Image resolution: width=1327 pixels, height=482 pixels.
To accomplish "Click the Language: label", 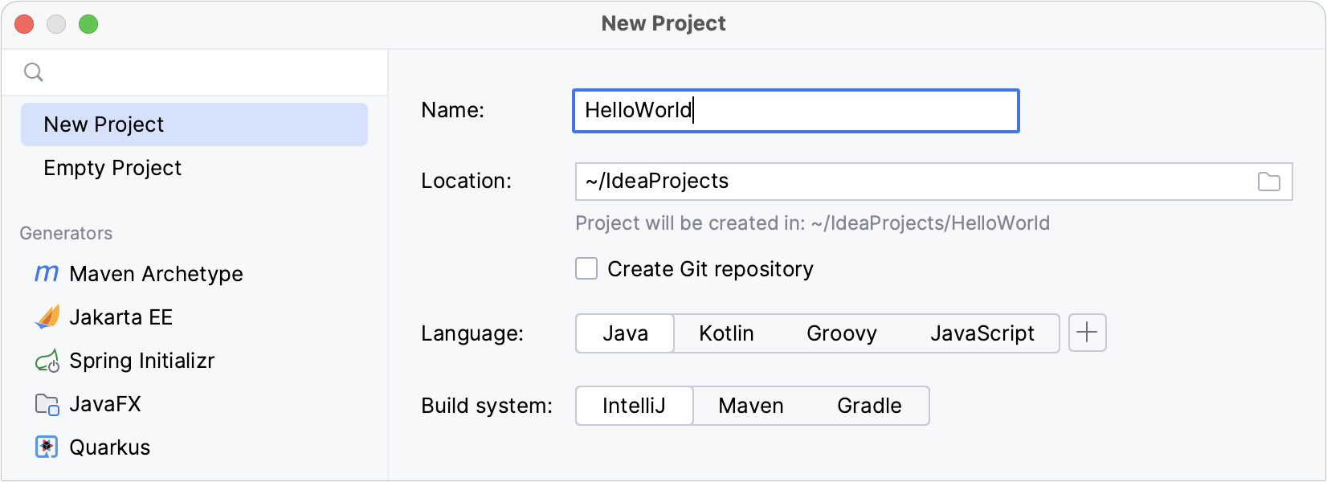I will [472, 333].
